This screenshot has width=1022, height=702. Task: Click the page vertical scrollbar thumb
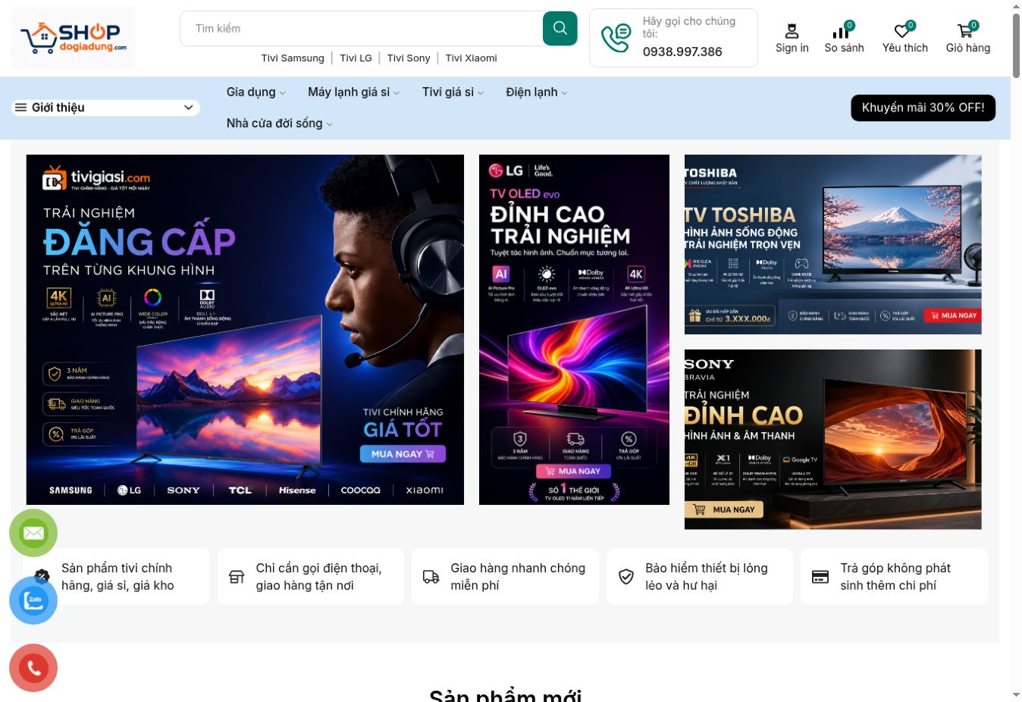(1016, 44)
